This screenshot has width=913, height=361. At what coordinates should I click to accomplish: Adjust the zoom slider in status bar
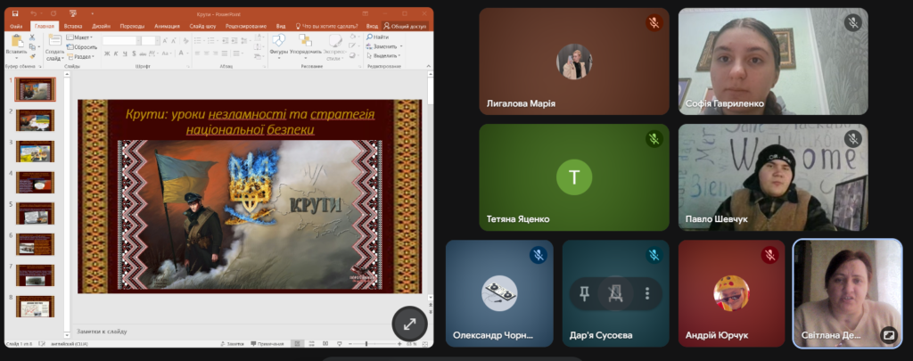(366, 343)
